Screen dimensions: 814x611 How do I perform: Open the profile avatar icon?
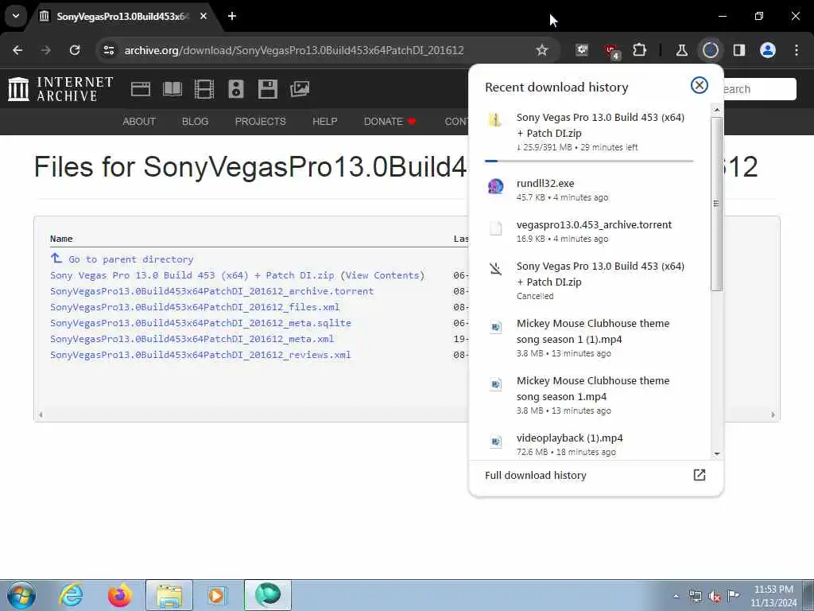[x=768, y=50]
